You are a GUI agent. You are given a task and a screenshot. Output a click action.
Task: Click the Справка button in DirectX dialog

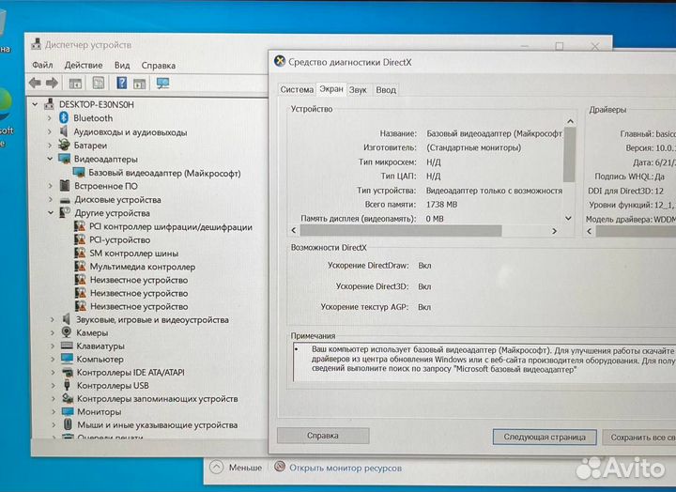point(323,436)
